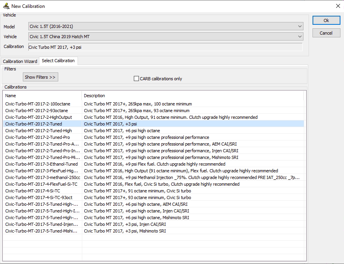Select the Select Calibration tab

[x=58, y=61]
